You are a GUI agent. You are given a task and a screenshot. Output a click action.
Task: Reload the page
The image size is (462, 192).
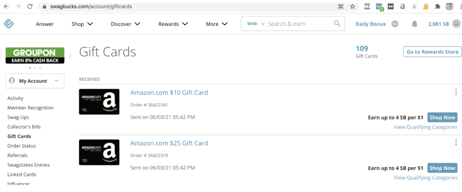30,7
